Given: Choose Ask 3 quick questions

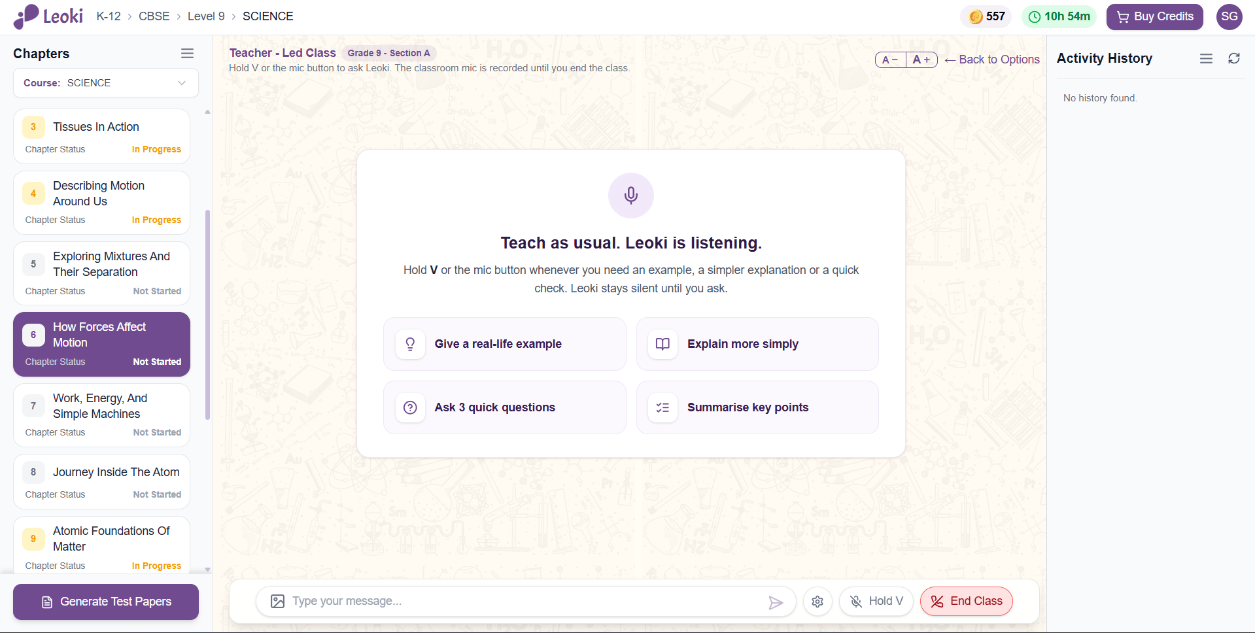Looking at the screenshot, I should [x=505, y=407].
